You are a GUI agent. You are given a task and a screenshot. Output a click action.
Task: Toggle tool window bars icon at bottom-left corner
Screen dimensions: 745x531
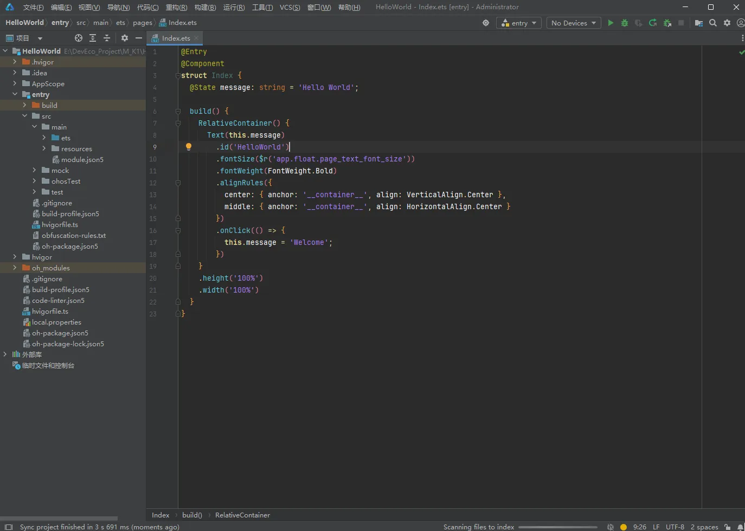[8, 527]
